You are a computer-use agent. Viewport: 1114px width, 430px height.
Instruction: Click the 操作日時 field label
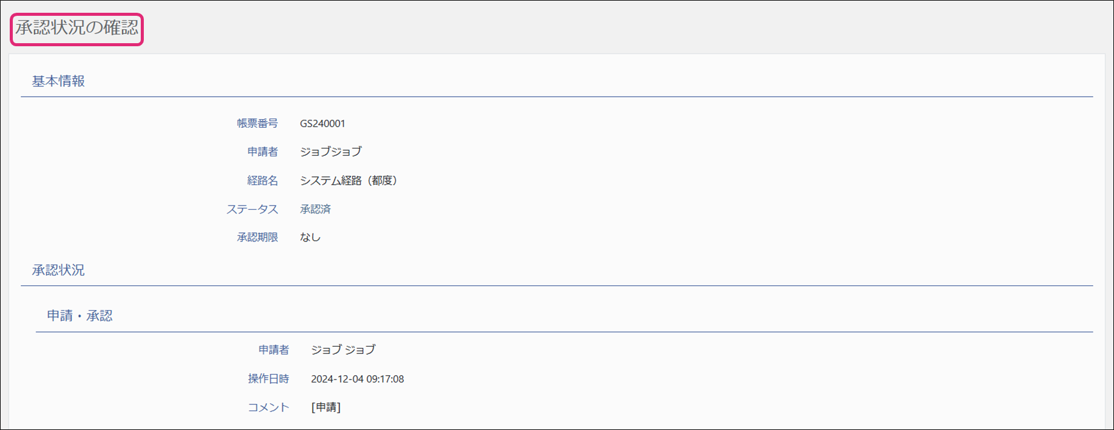point(268,379)
